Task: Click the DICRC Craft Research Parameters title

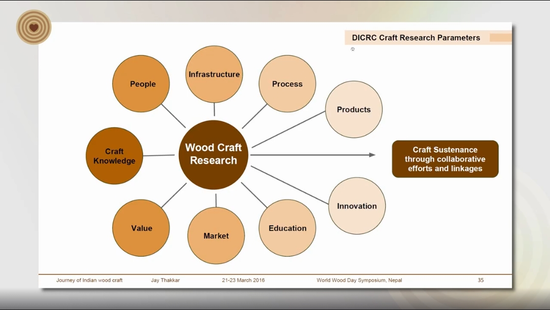Action: point(416,38)
